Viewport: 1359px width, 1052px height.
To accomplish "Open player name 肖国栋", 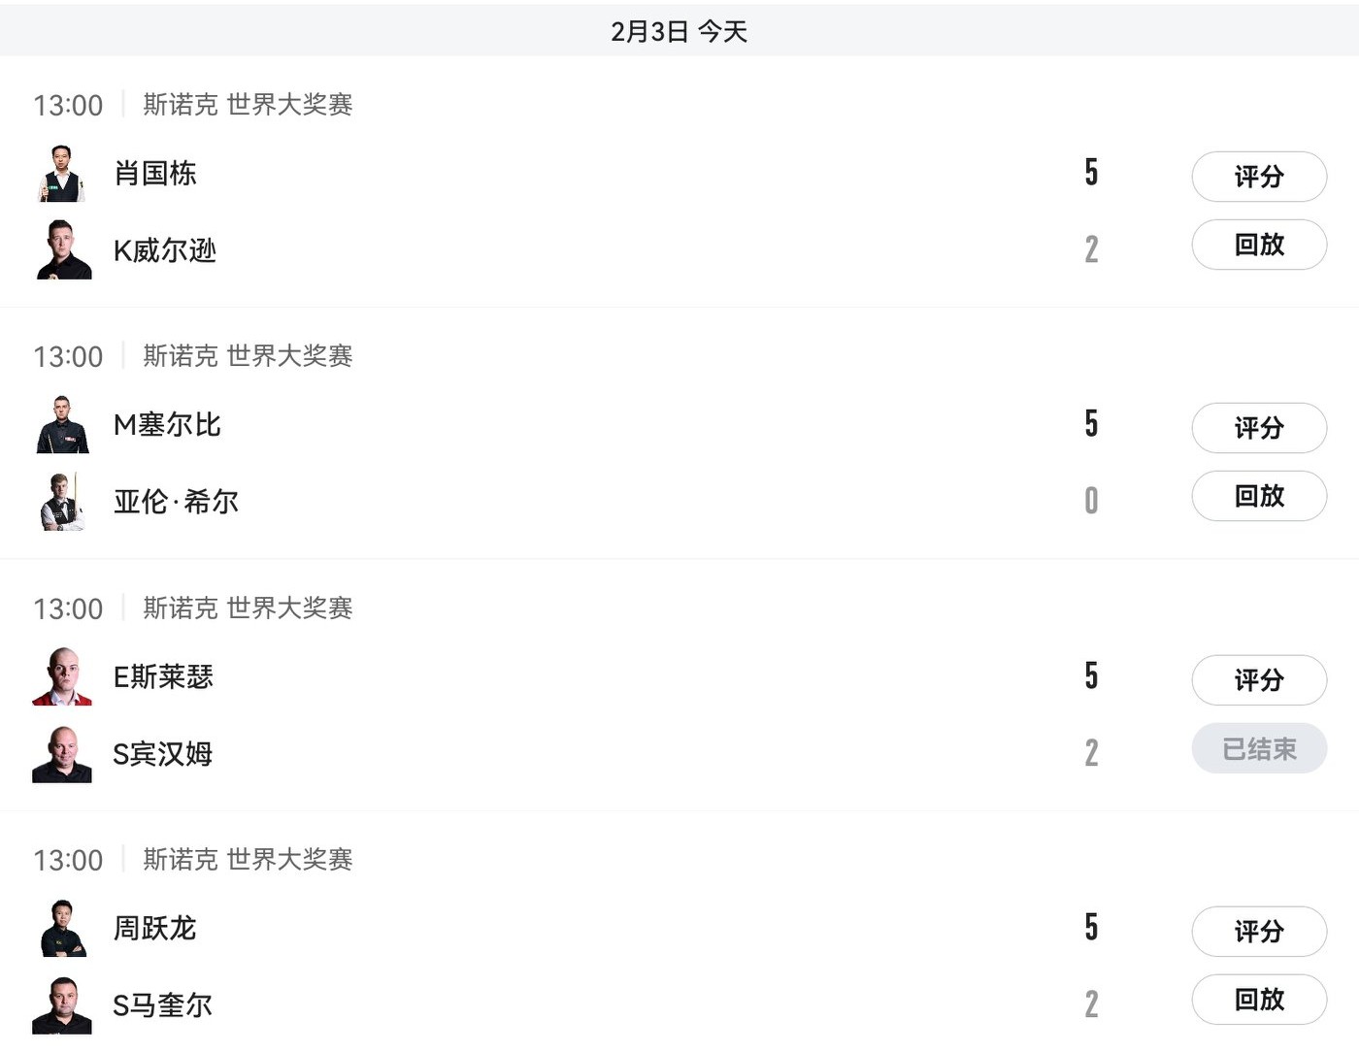I will [x=155, y=174].
